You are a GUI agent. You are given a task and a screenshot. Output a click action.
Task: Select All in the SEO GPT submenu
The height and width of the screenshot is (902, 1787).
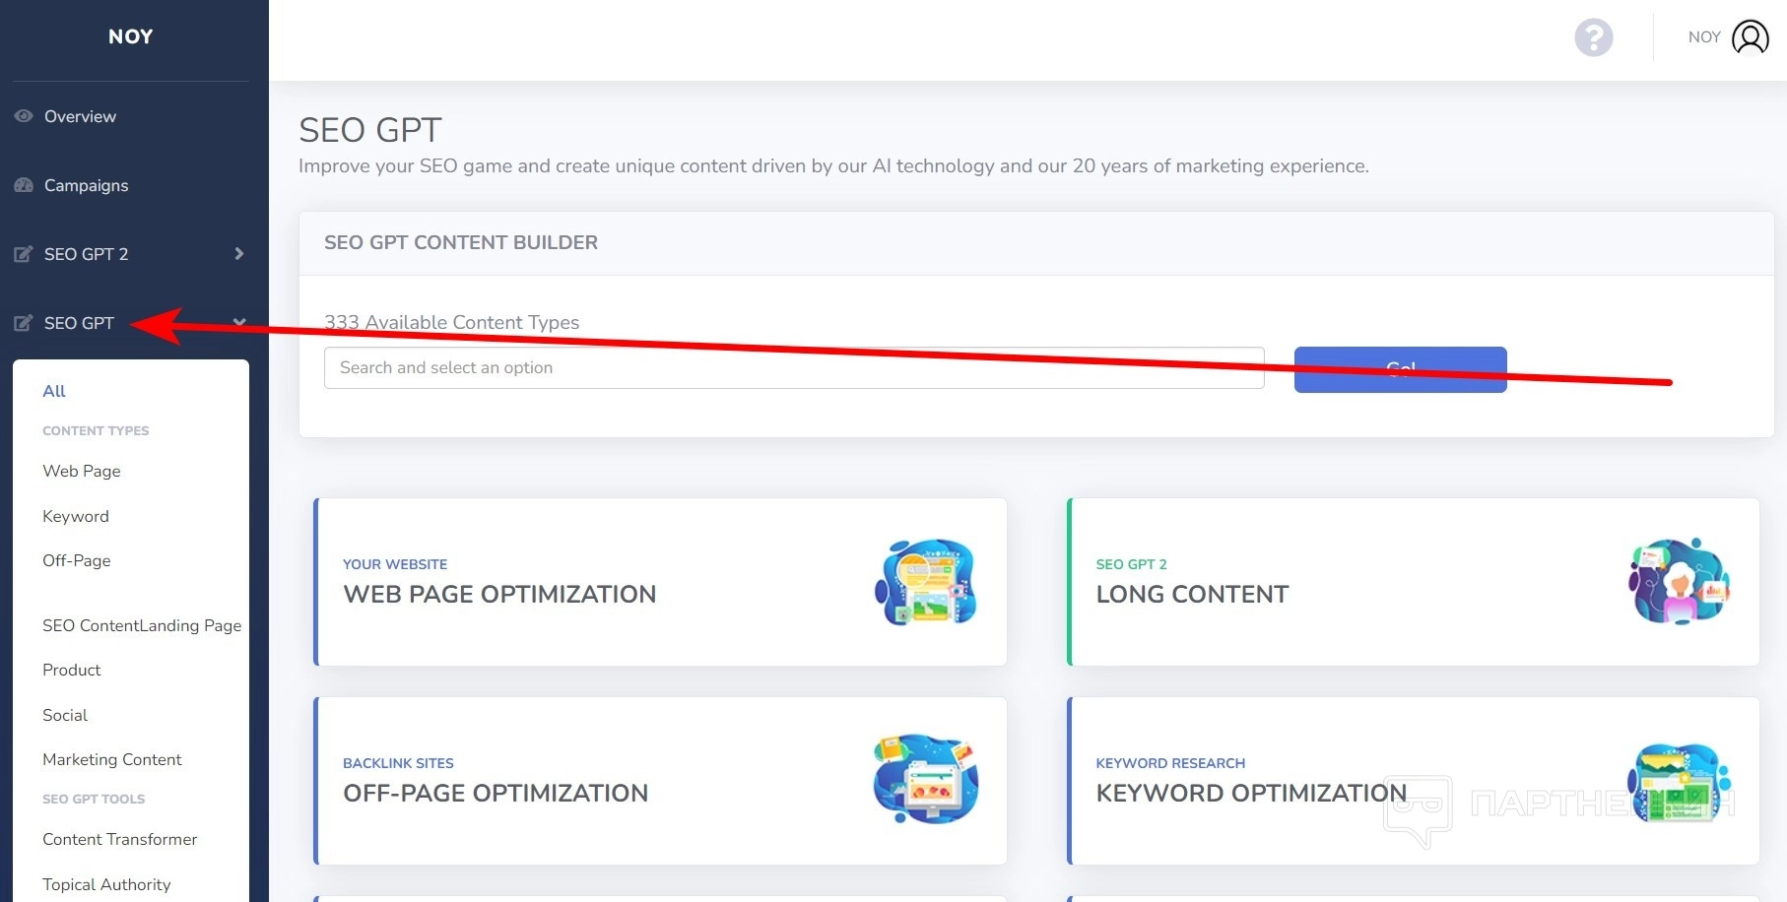coord(54,391)
